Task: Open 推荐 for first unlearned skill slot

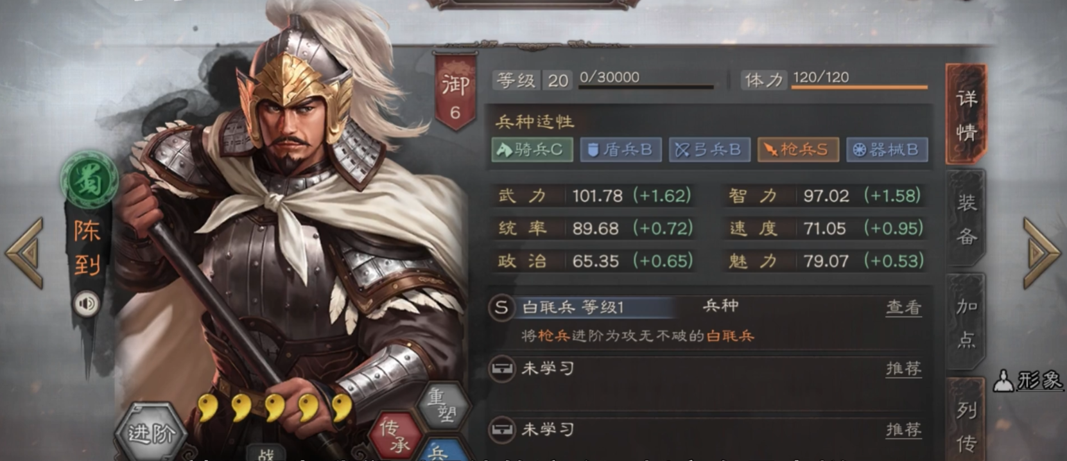Action: 903,369
